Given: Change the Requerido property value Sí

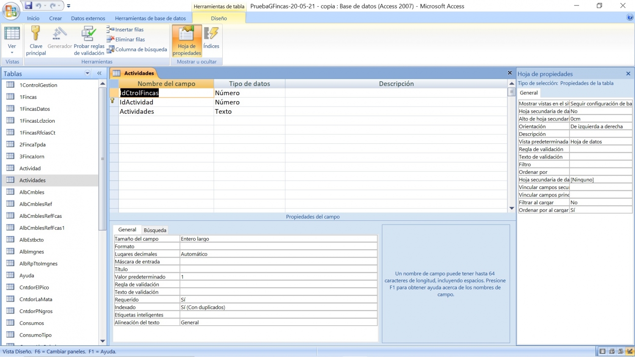Looking at the screenshot, I should tap(278, 300).
